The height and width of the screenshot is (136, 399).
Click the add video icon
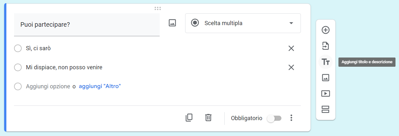[325, 93]
